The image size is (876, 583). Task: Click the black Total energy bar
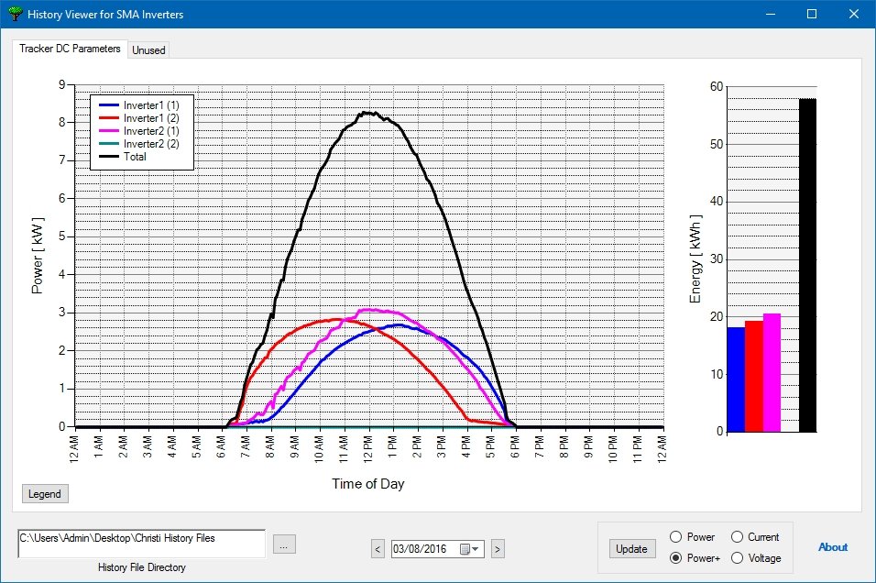tap(807, 265)
